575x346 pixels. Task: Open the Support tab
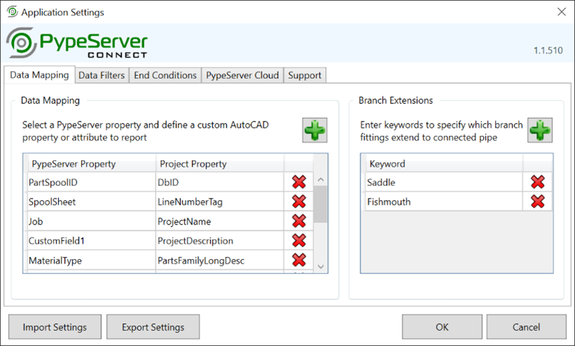click(305, 75)
